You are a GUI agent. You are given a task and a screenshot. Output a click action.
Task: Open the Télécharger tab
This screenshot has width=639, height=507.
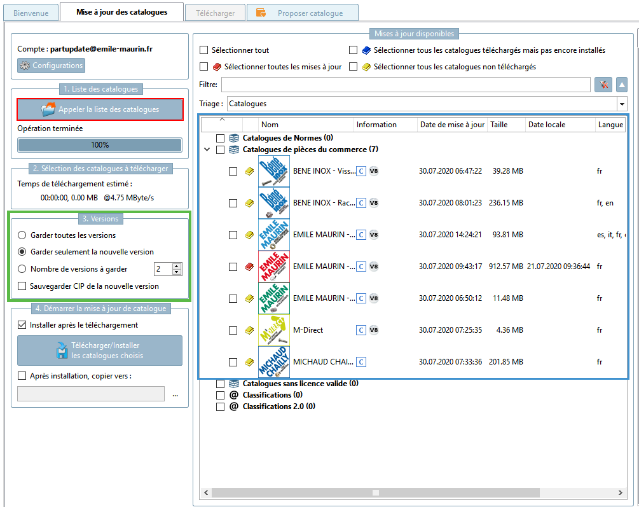[x=215, y=13]
